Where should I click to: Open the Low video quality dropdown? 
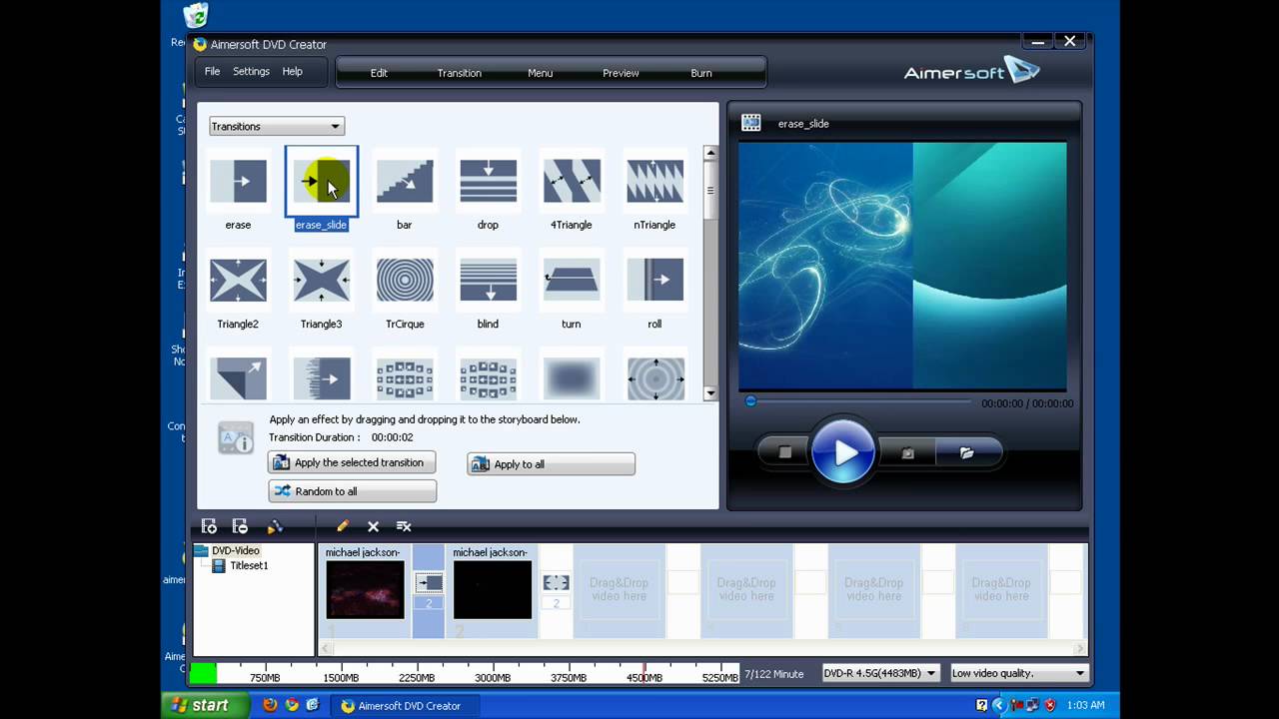(x=1018, y=673)
